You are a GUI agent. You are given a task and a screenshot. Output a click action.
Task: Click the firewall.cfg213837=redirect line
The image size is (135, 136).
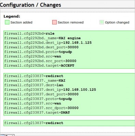(x=34, y=123)
